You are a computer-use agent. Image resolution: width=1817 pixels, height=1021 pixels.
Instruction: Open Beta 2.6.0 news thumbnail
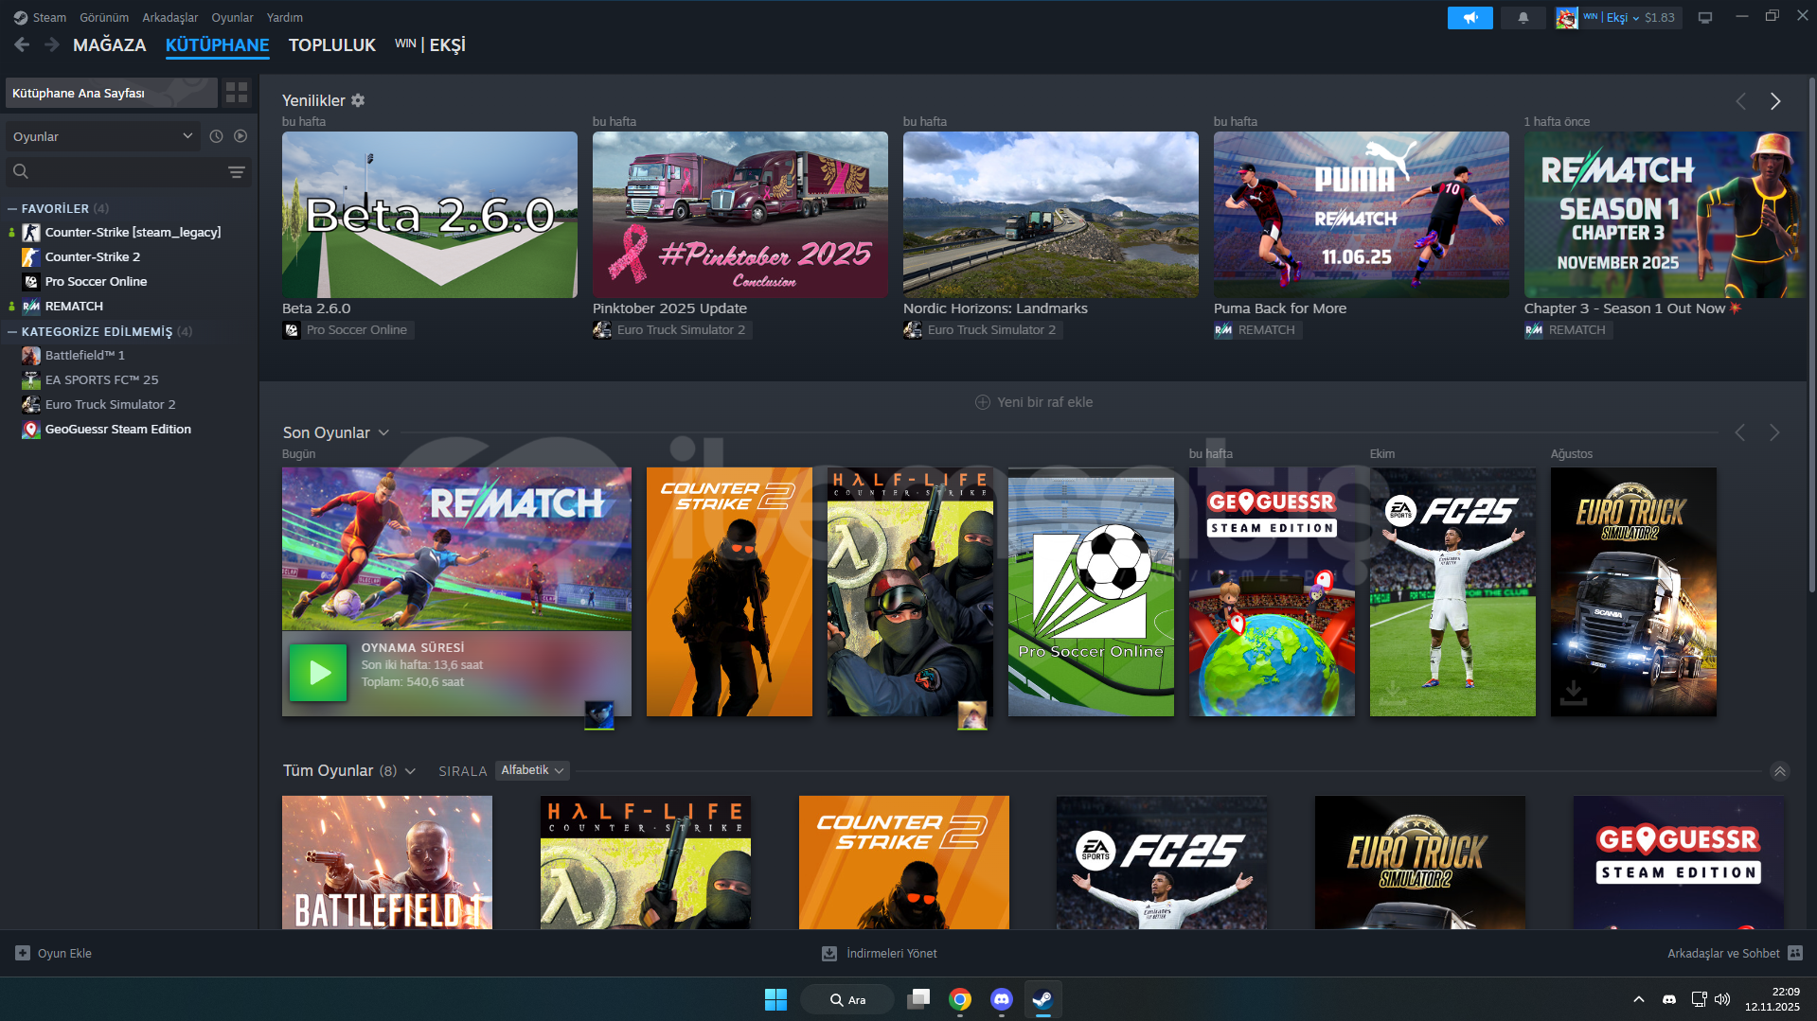[430, 215]
